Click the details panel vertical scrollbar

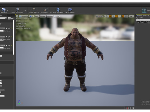click(x=13, y=37)
